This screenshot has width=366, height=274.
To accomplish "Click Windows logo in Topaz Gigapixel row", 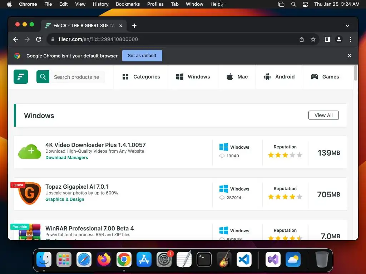I will pyautogui.click(x=224, y=189).
